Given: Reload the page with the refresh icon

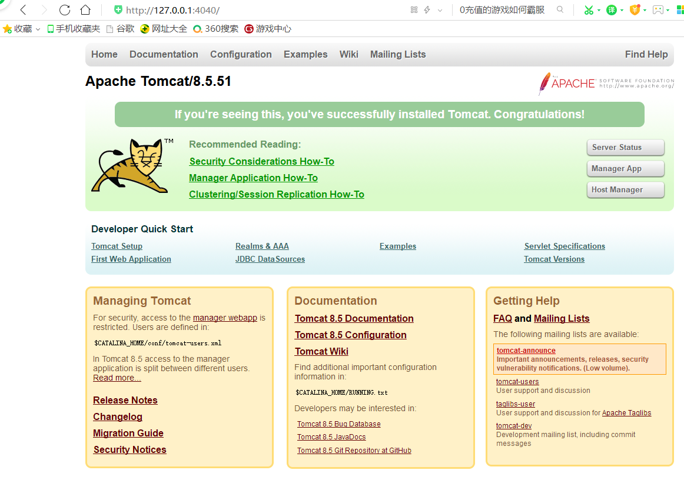Looking at the screenshot, I should [65, 9].
